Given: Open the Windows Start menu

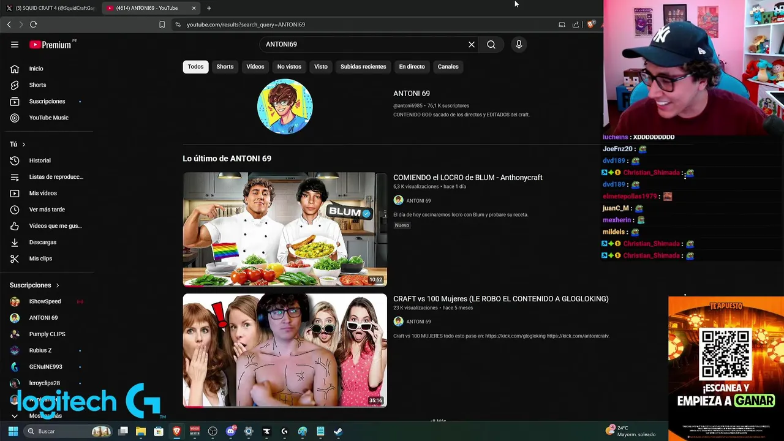Looking at the screenshot, I should pos(13,431).
